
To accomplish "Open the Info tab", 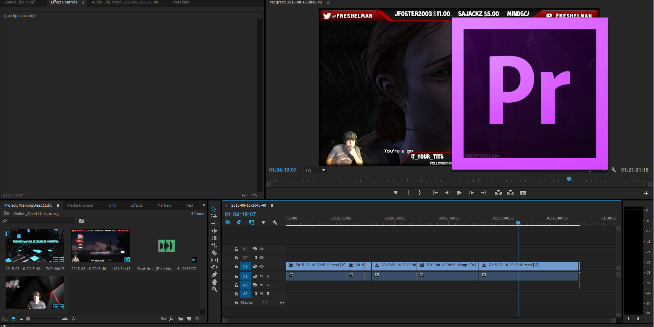I will pyautogui.click(x=112, y=205).
